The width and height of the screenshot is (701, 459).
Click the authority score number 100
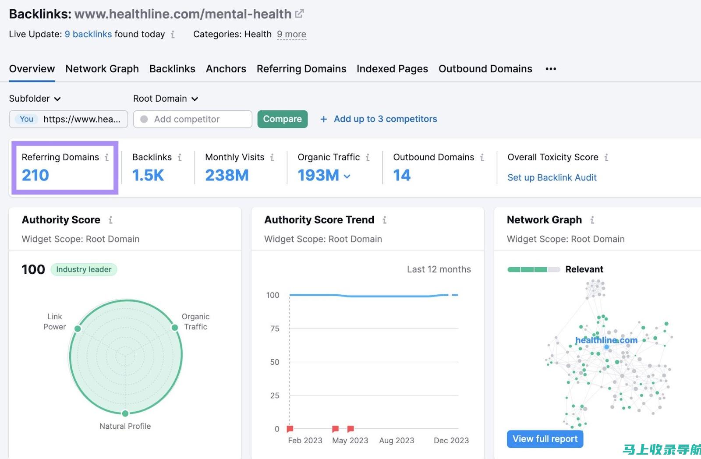(33, 269)
